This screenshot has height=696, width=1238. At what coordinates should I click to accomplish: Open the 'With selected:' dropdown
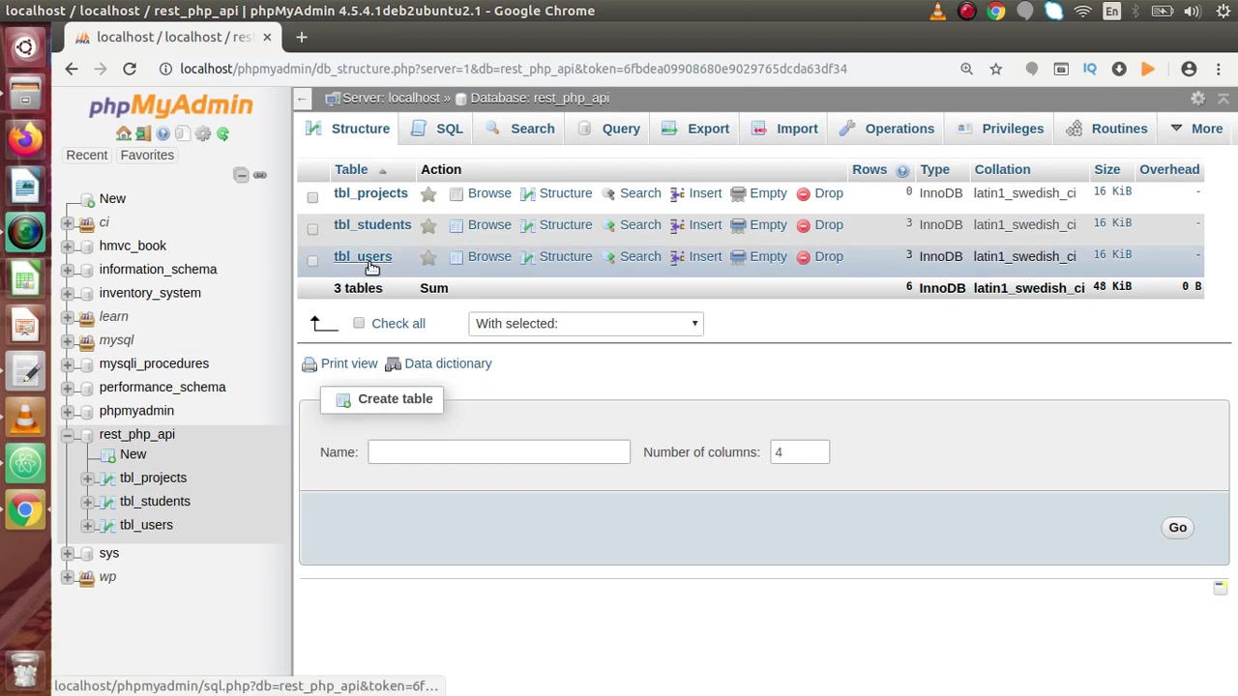pyautogui.click(x=586, y=324)
